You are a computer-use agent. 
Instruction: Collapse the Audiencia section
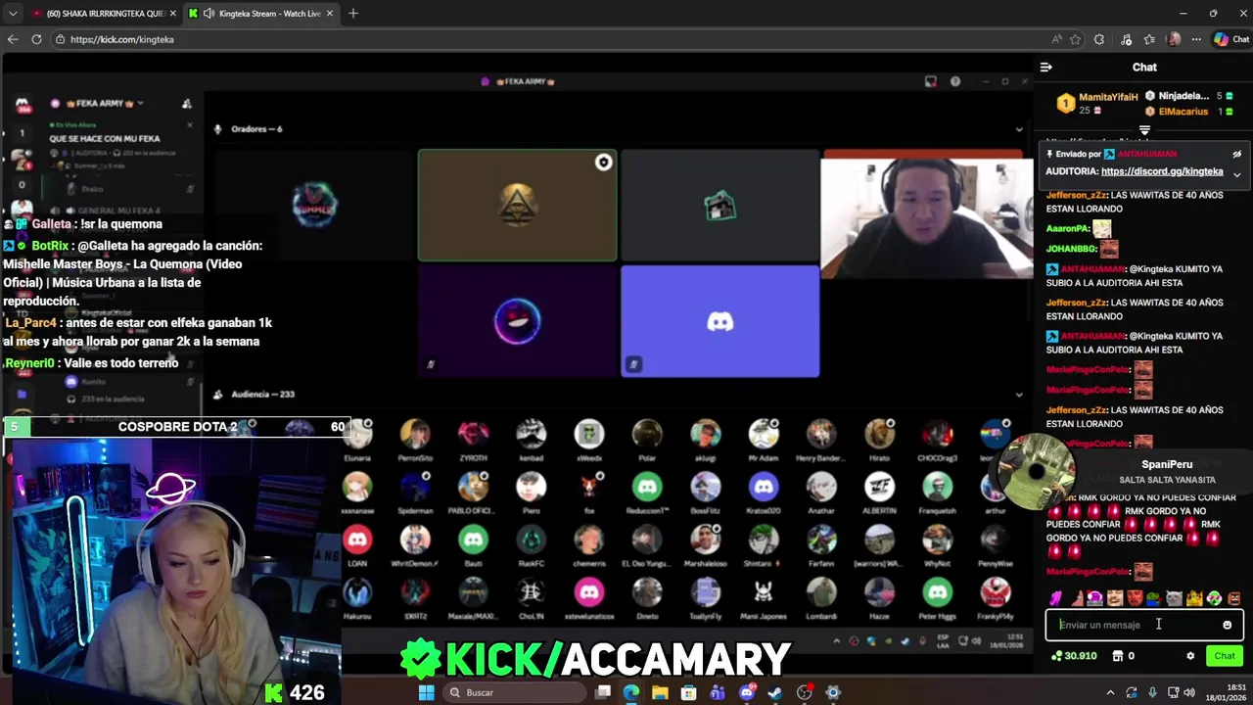[x=1019, y=395]
